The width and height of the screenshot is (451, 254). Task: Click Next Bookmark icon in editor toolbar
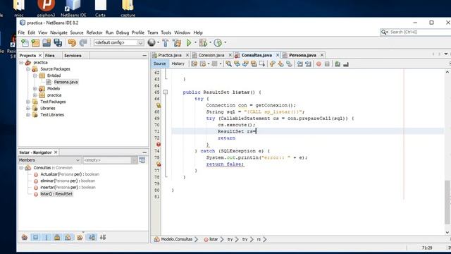pyautogui.click(x=280, y=64)
